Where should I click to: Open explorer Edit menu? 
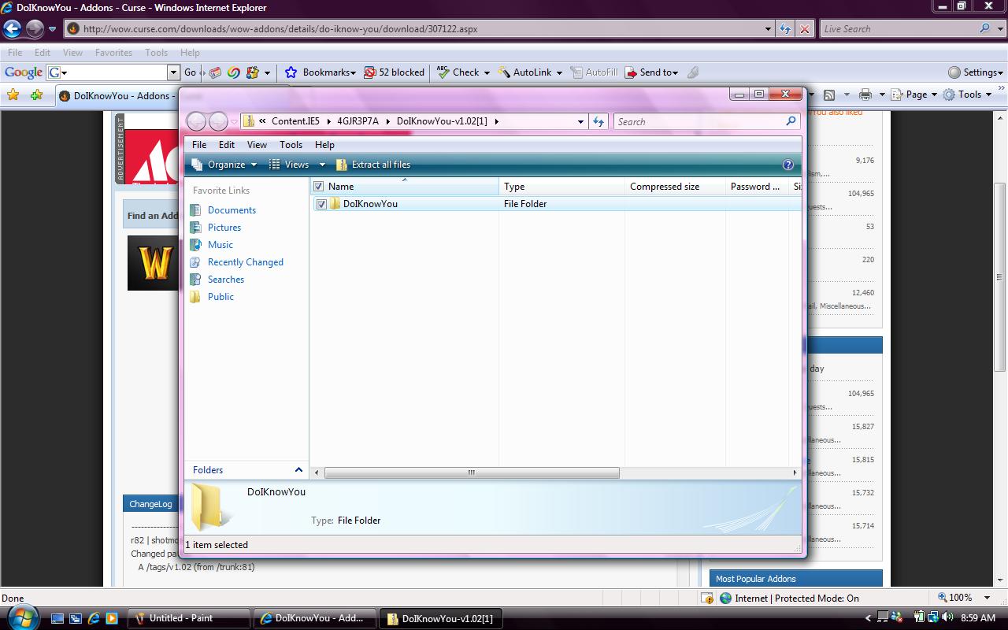click(227, 145)
